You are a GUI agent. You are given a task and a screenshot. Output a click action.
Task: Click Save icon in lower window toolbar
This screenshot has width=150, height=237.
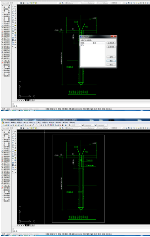(x=8, y=125)
